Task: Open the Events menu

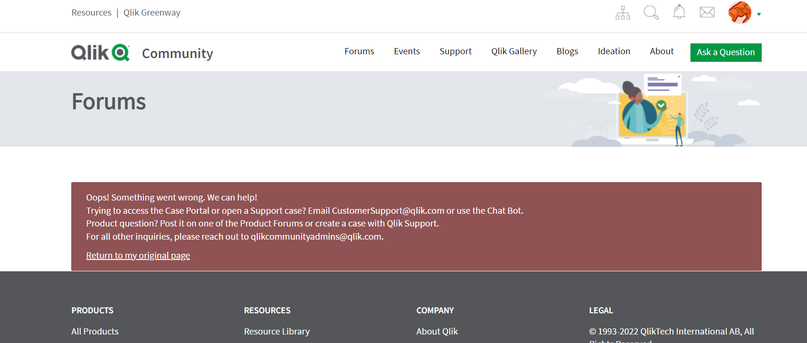Action: point(407,51)
